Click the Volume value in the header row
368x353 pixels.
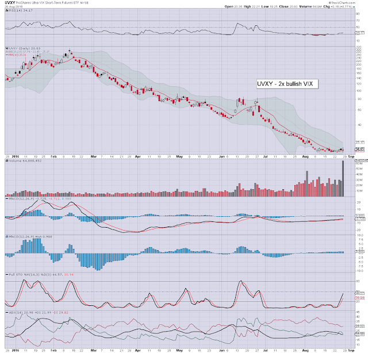pos(317,6)
